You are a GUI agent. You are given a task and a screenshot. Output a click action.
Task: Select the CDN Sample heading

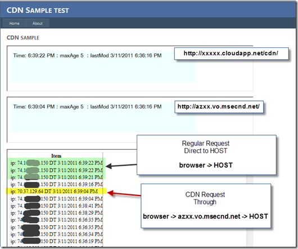tap(23, 38)
